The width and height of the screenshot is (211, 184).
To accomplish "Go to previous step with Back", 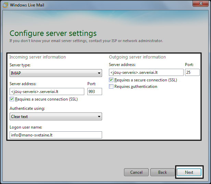I will coord(162,172).
